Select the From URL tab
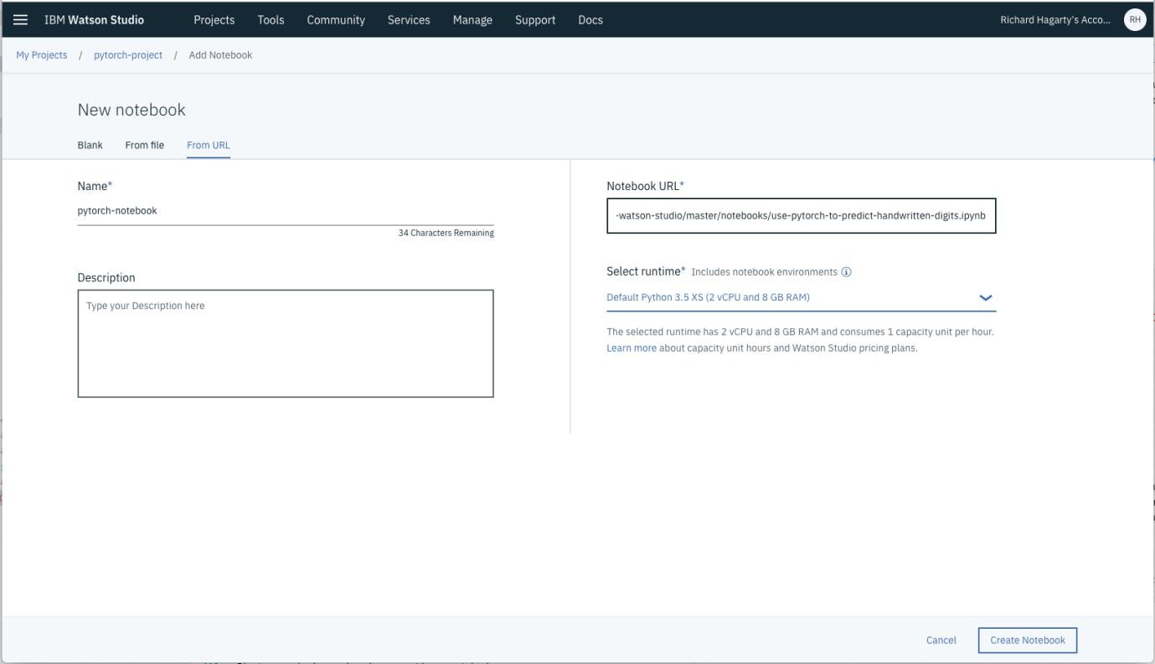 [208, 144]
